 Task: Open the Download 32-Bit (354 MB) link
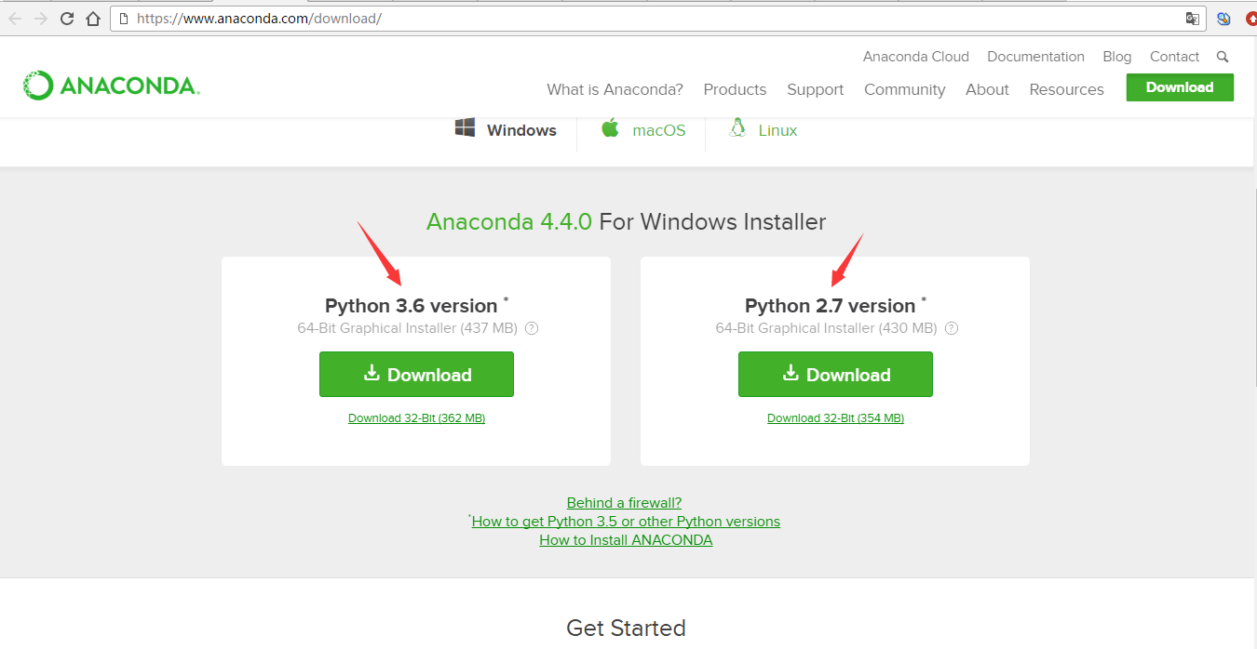pyautogui.click(x=834, y=417)
